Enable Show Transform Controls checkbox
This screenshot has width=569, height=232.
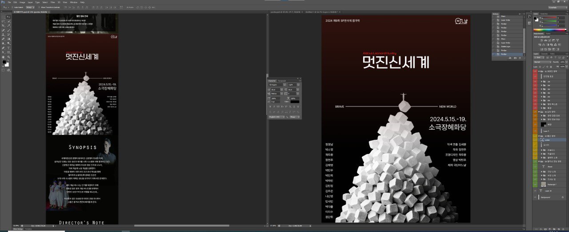(38, 8)
